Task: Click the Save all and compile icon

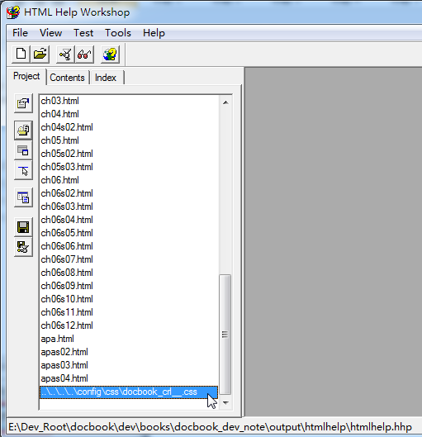Action: click(23, 247)
